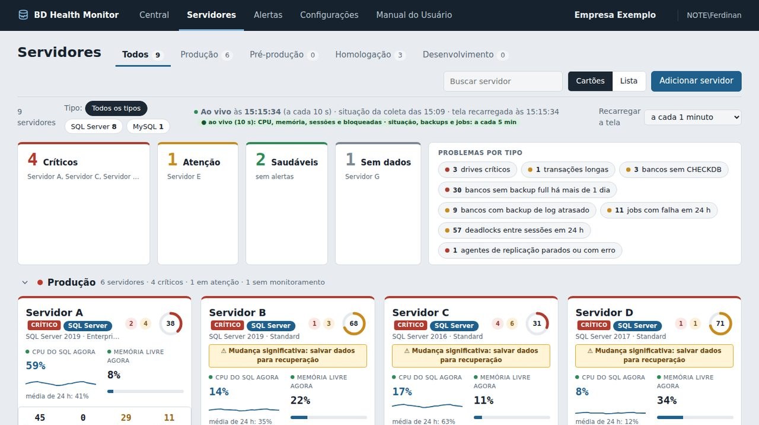
Task: Click Servidor A orange warning count badge 4
Action: [x=145, y=323]
